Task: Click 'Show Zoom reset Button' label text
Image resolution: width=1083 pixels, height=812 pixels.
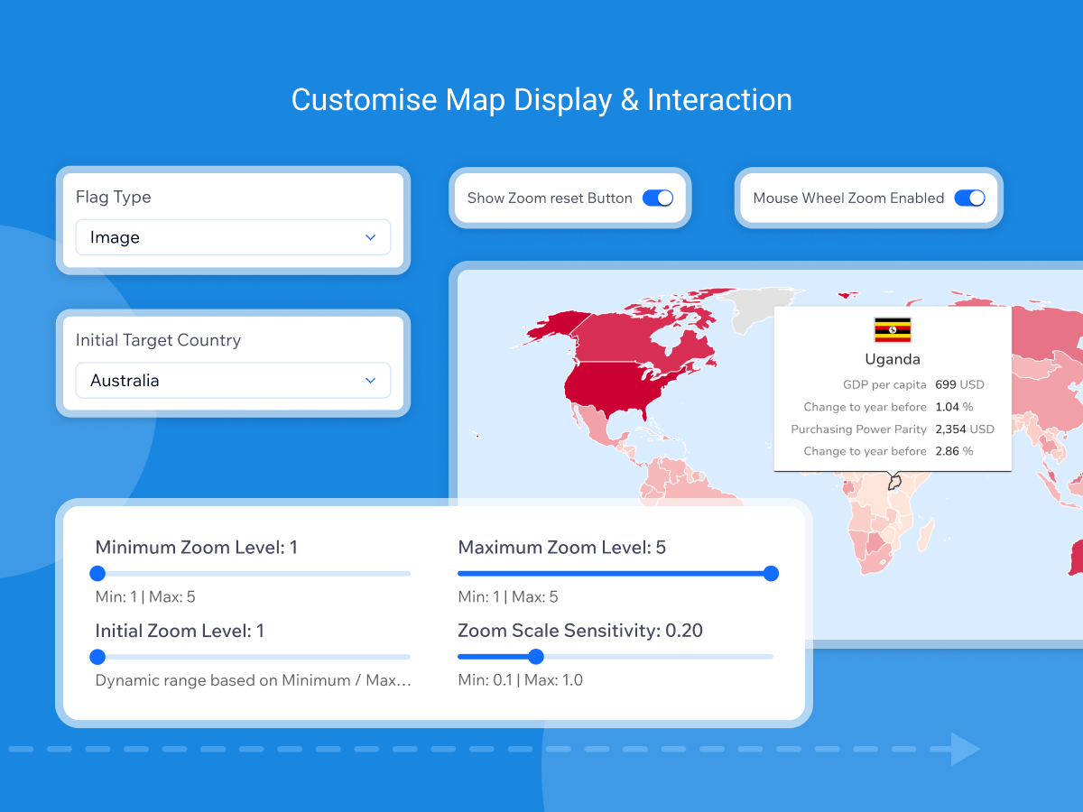Action: point(550,198)
